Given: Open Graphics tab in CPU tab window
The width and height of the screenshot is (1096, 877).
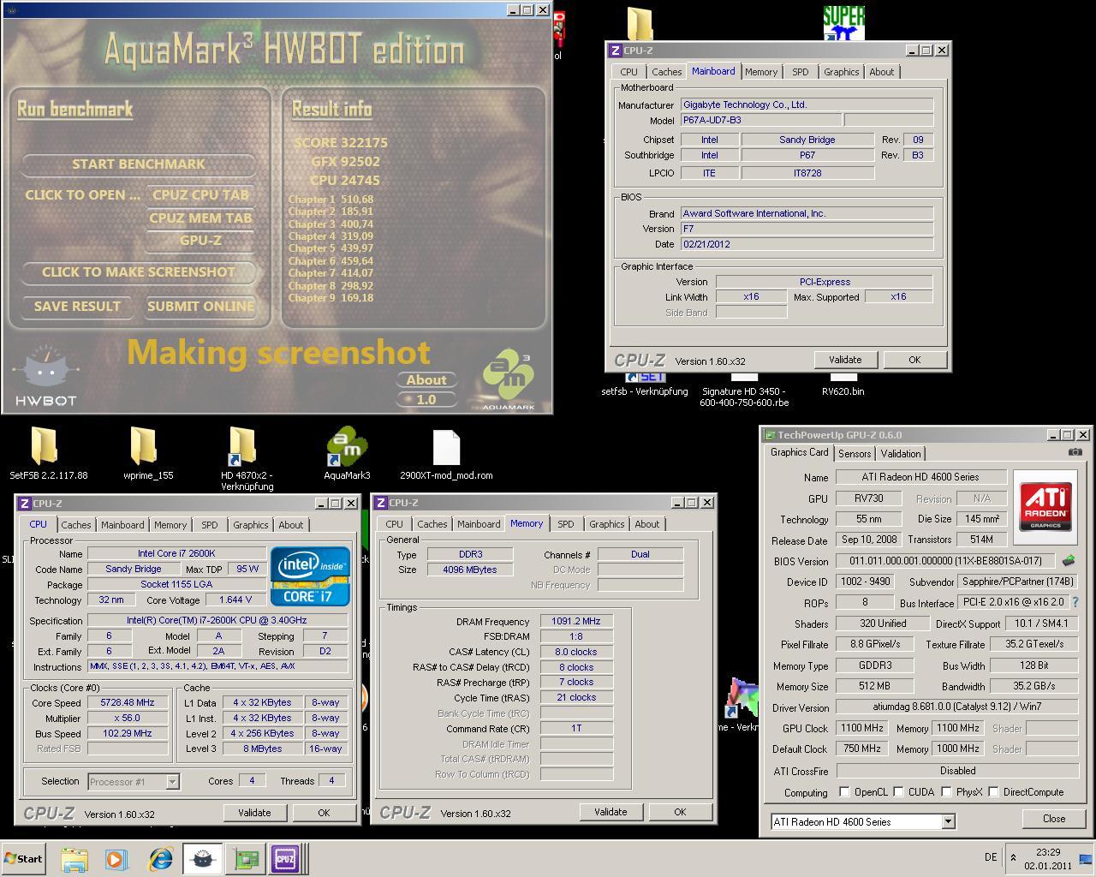Looking at the screenshot, I should 251,525.
